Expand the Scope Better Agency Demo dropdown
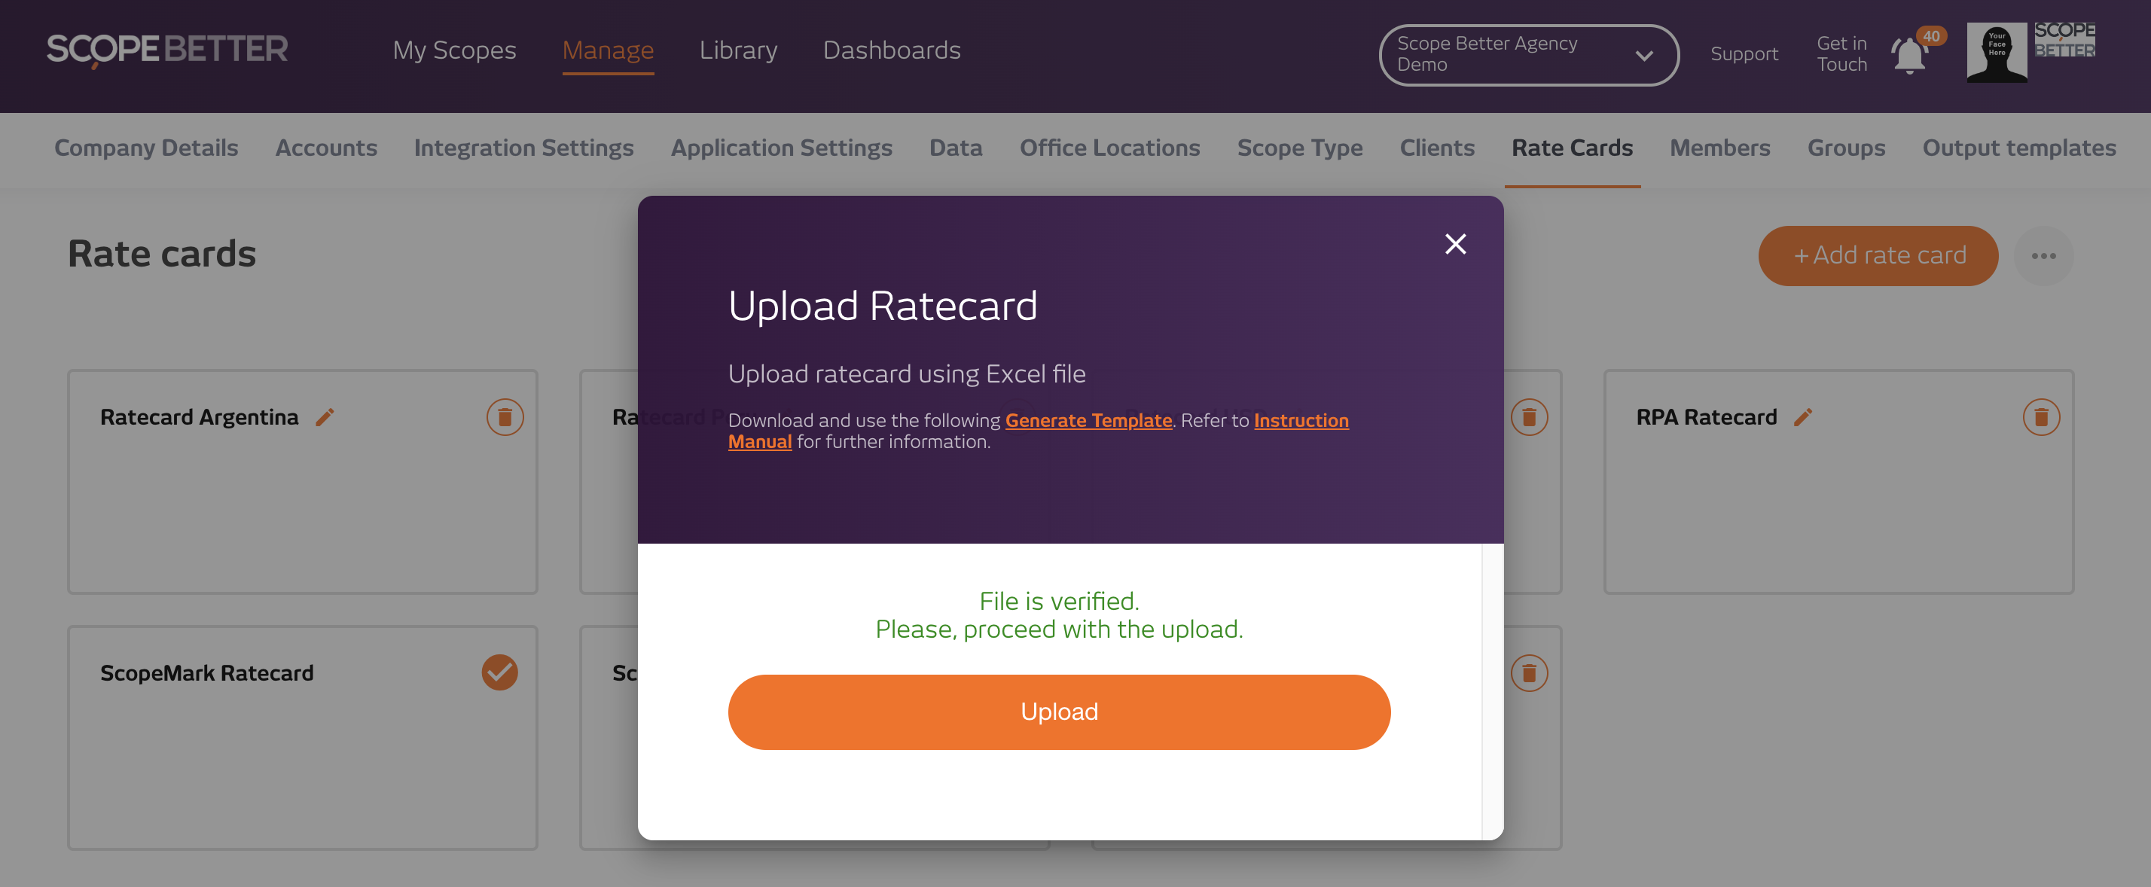This screenshot has width=2151, height=887. 1528,54
